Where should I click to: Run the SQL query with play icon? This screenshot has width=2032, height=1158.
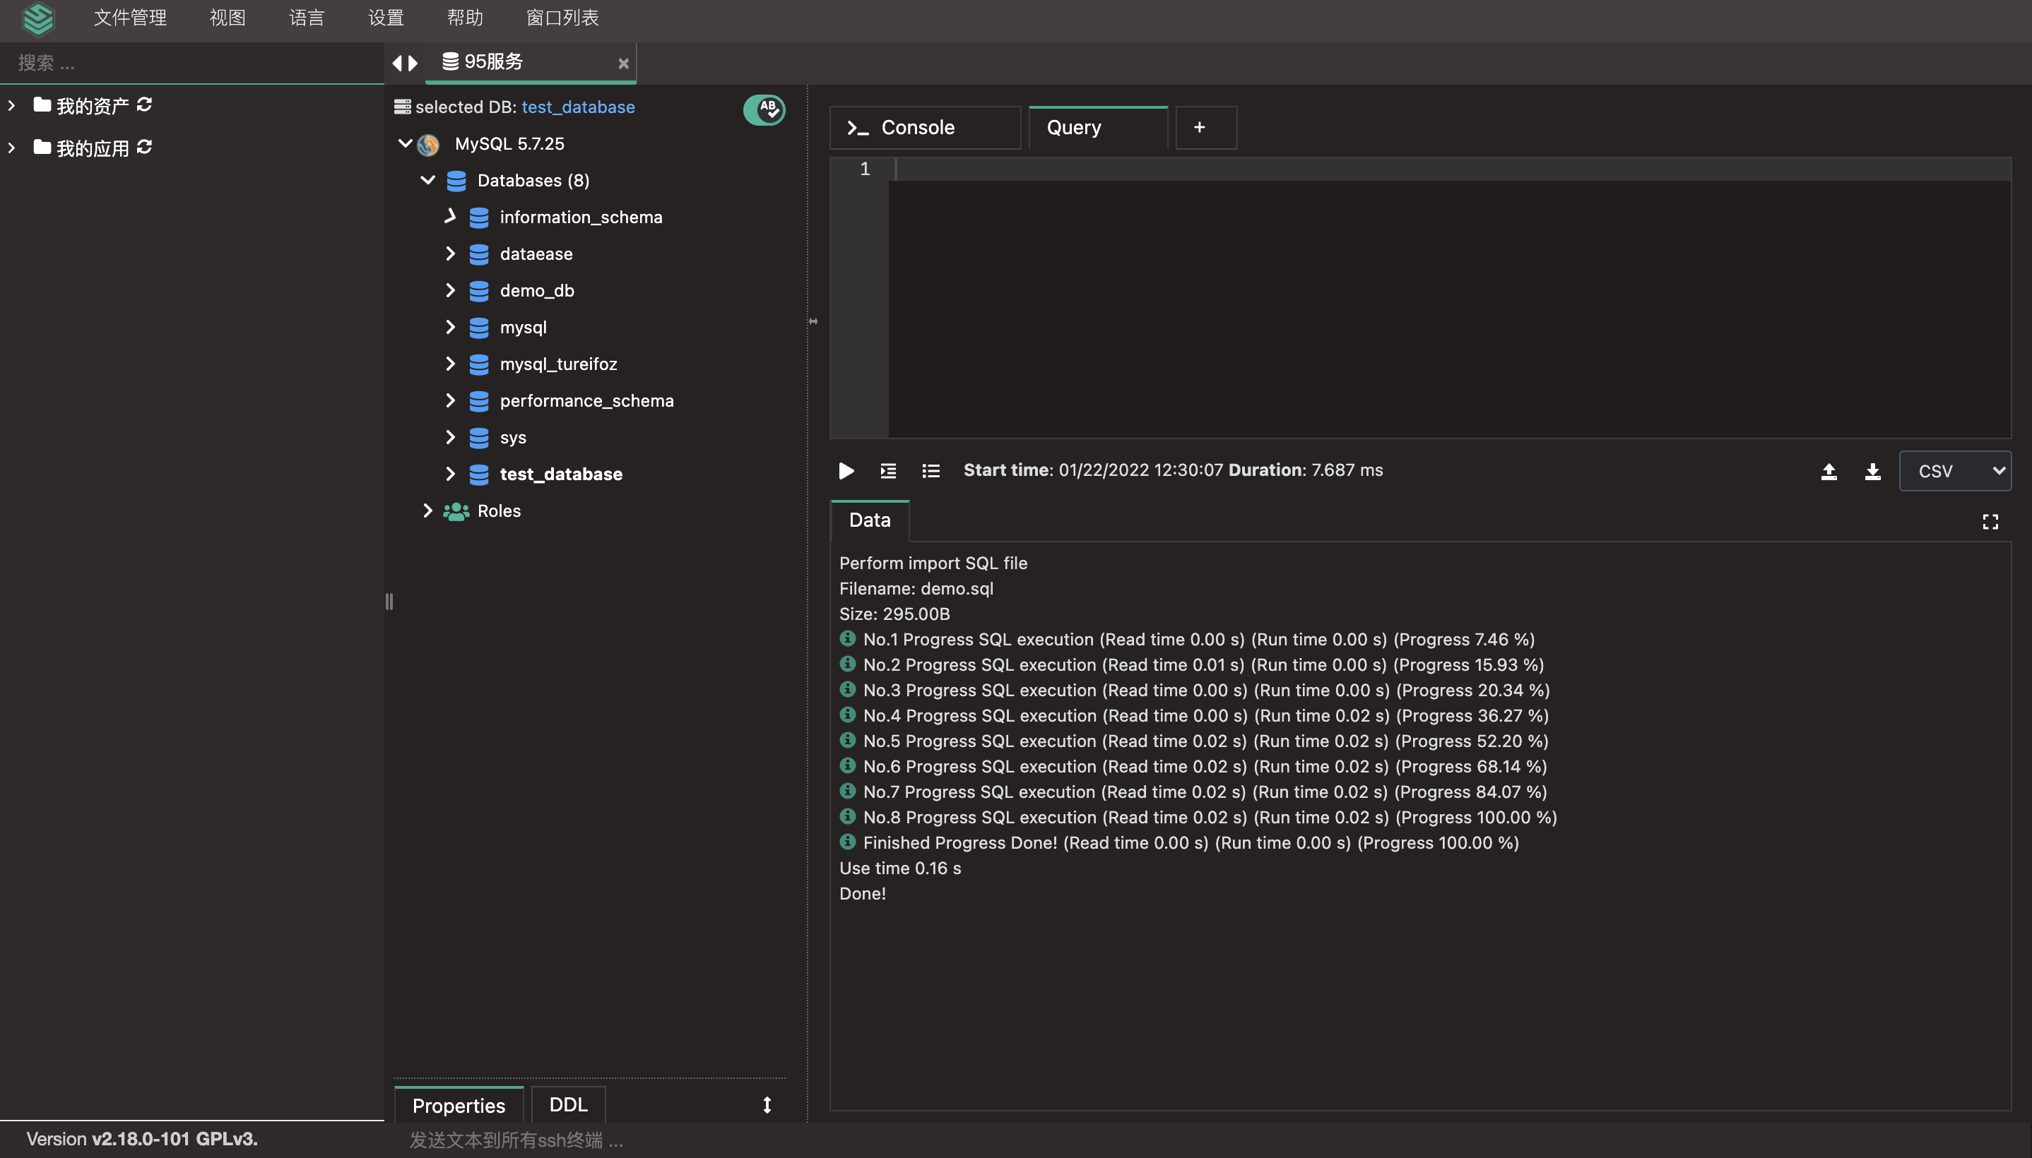tap(846, 471)
